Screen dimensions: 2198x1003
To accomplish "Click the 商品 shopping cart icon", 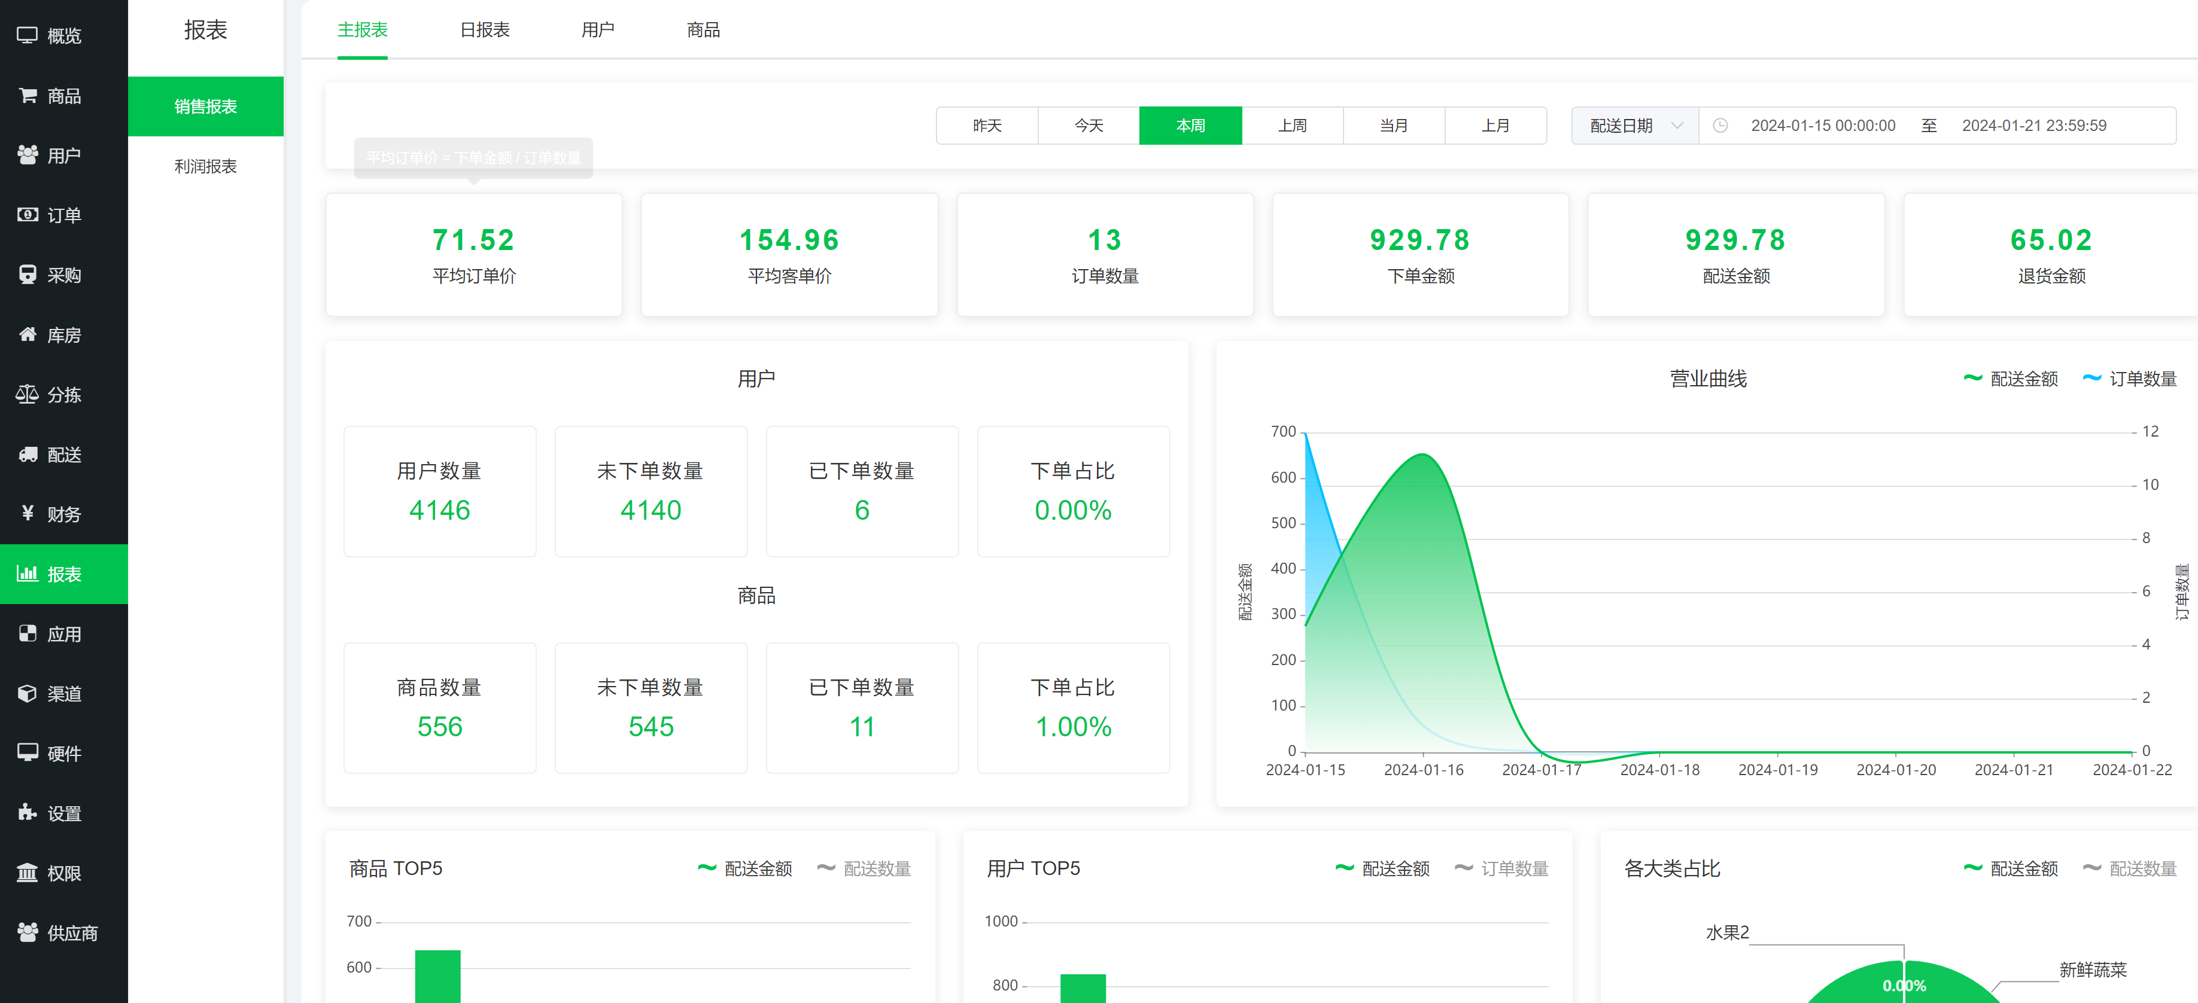I will tap(28, 96).
